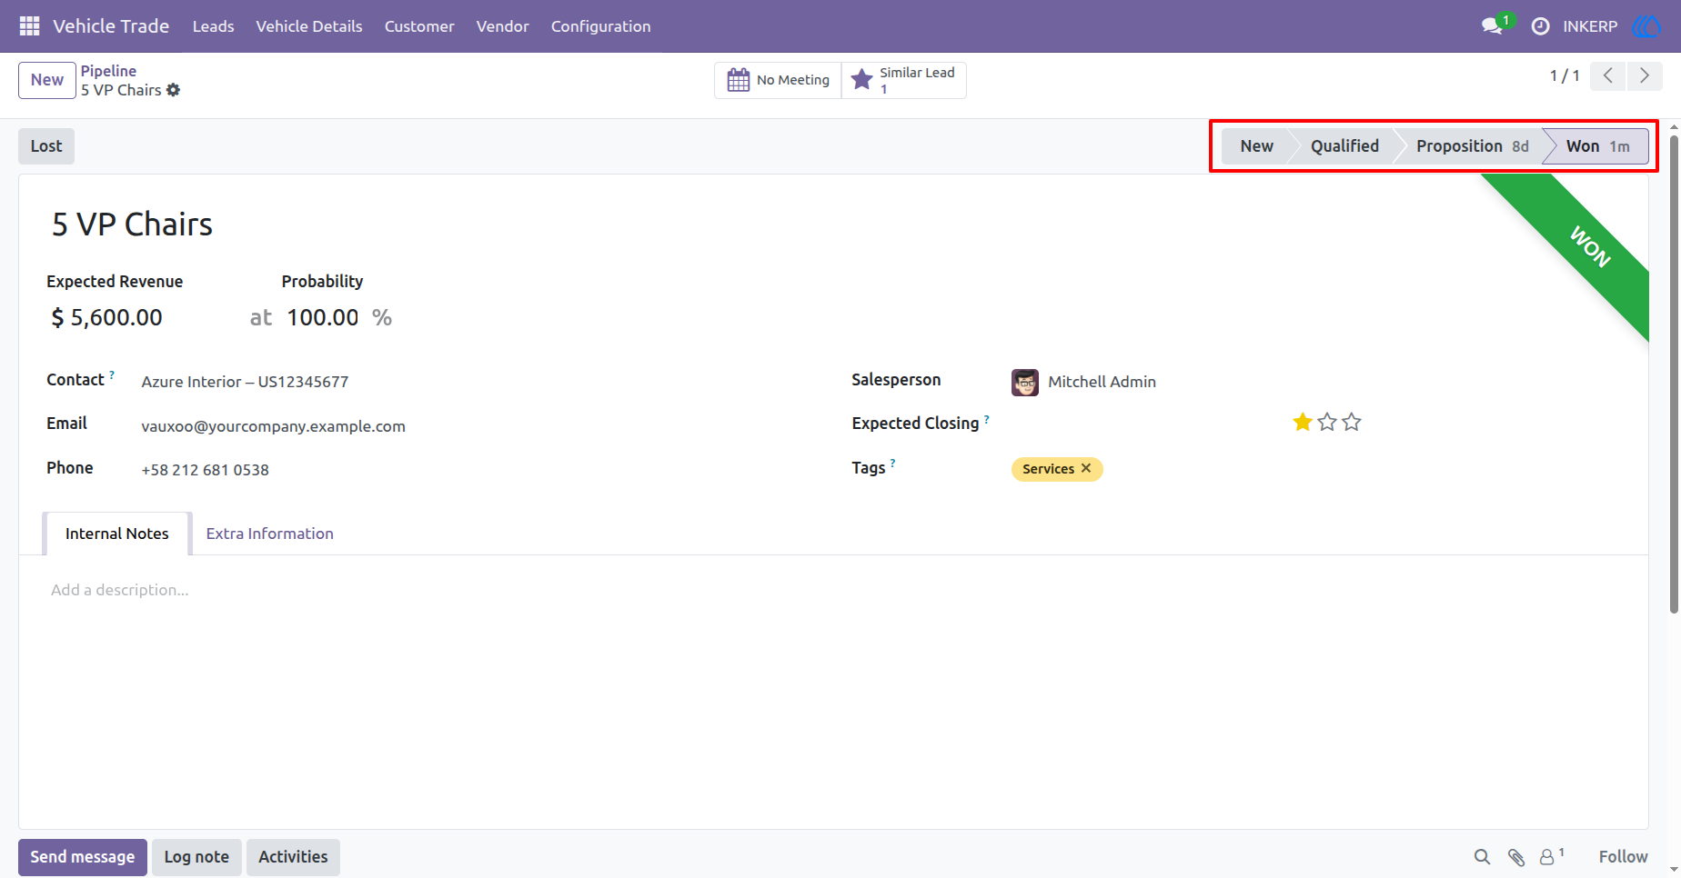The image size is (1681, 878).
Task: Open the followers person icon
Action: point(1547,857)
